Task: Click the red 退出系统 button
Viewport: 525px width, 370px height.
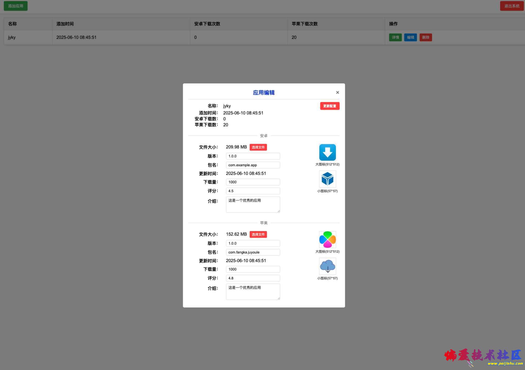Action: [512, 6]
